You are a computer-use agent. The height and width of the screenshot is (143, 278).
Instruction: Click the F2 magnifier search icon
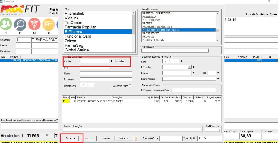(x=20, y=25)
